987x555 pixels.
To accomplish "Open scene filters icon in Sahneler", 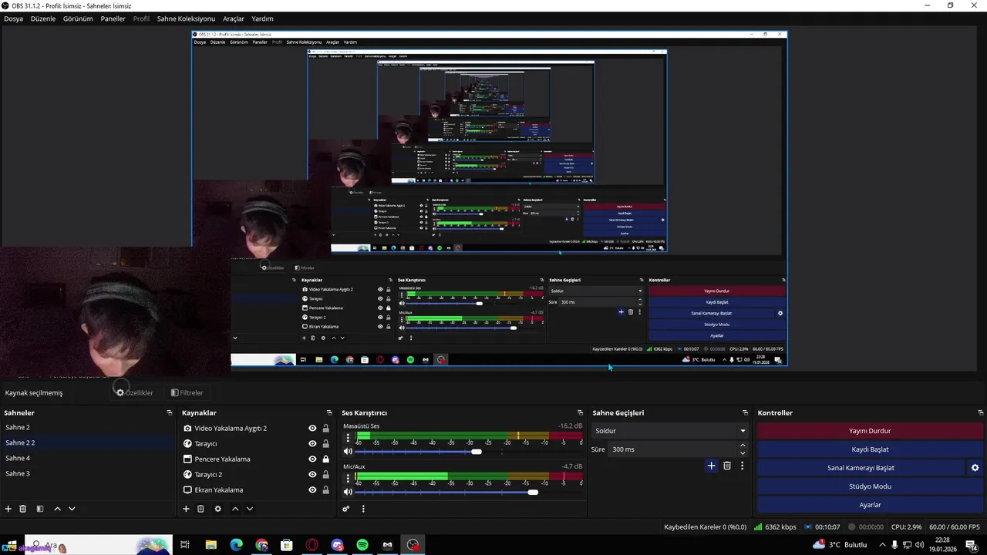I will point(40,509).
